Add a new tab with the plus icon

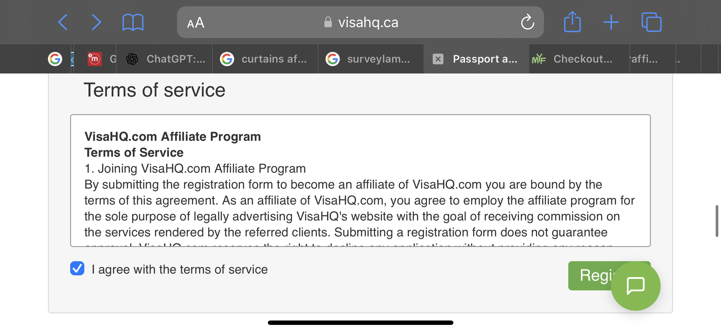pyautogui.click(x=611, y=22)
